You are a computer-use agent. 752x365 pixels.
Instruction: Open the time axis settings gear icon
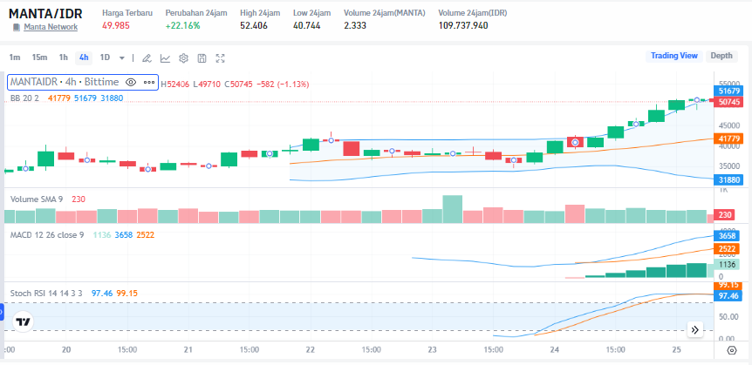click(732, 350)
